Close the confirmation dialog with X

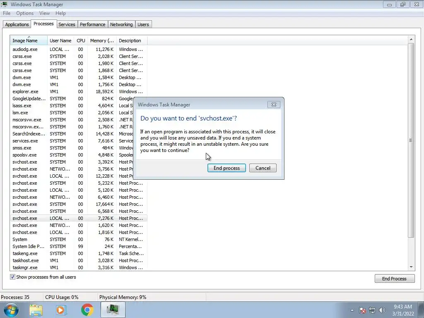point(274,105)
